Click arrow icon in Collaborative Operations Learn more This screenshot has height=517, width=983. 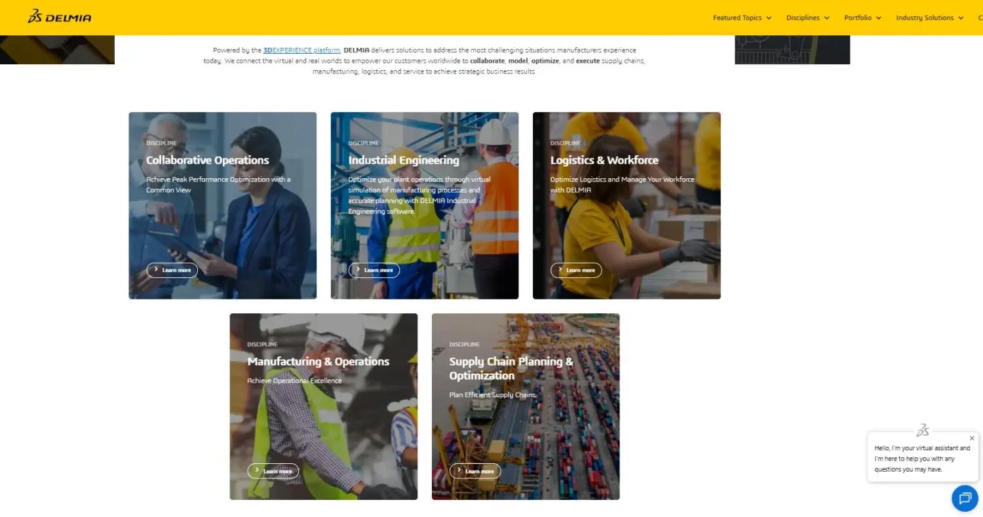click(x=156, y=269)
